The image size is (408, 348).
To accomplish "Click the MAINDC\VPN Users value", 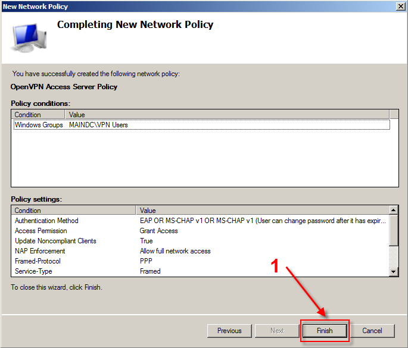I will (x=98, y=125).
